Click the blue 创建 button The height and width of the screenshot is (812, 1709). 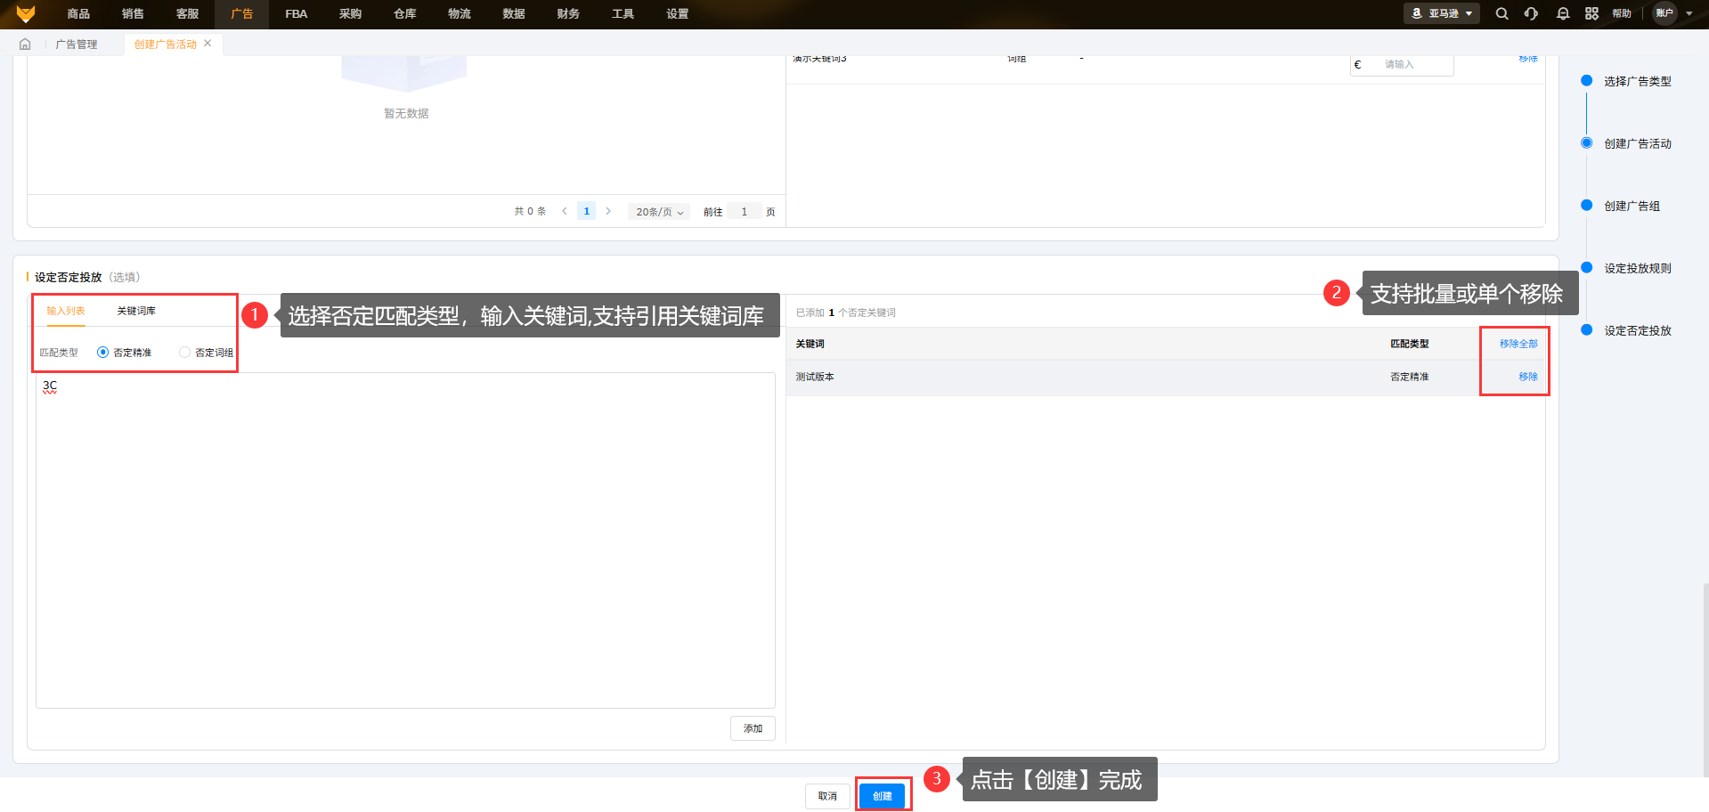883,796
